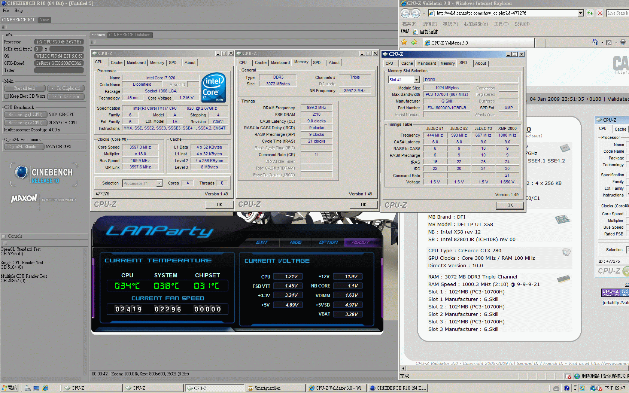This screenshot has height=393, width=629.
Task: Launch Internet Explorer from quick launch
Action: [45, 388]
